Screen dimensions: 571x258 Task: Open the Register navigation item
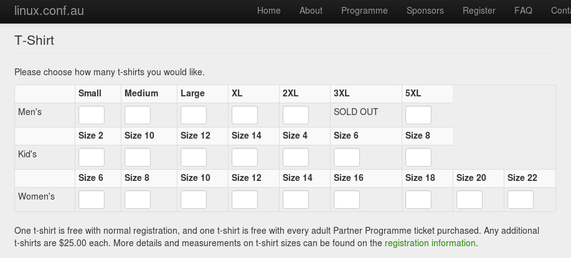pyautogui.click(x=479, y=11)
